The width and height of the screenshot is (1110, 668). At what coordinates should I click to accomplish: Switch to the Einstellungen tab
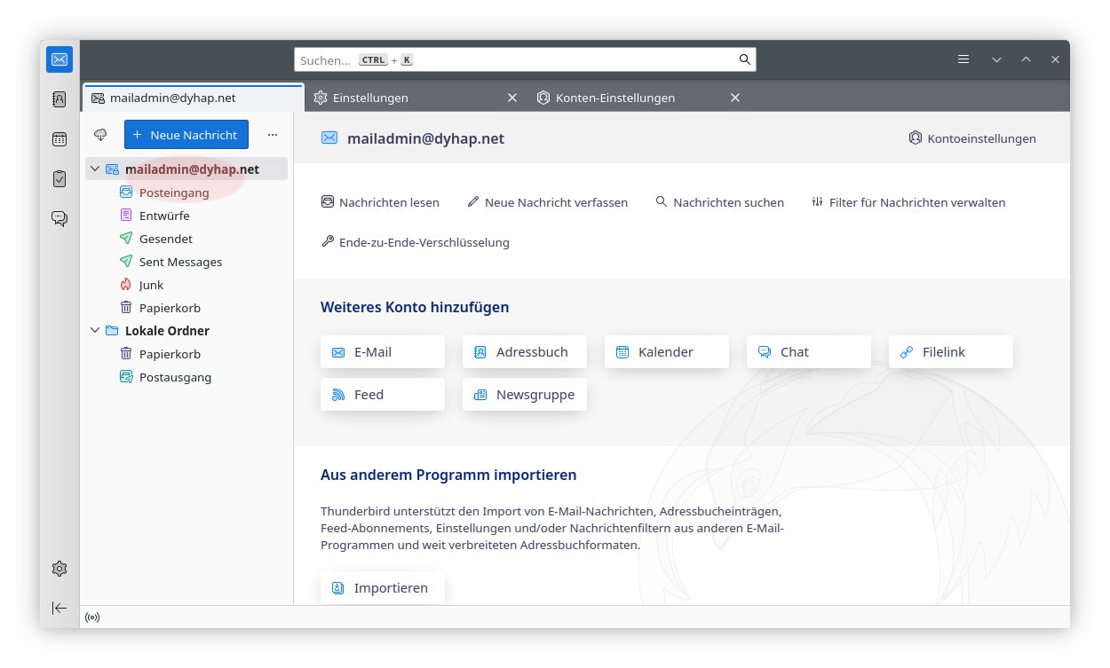[404, 98]
